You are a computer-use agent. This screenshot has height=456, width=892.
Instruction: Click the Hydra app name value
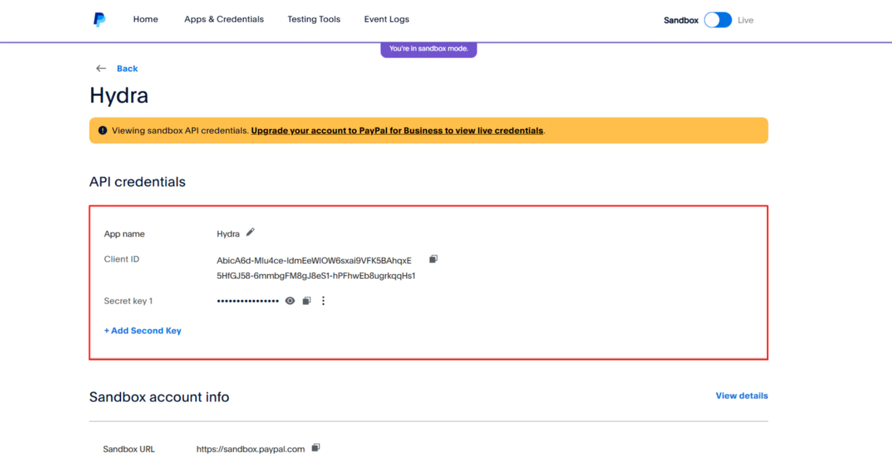point(228,234)
